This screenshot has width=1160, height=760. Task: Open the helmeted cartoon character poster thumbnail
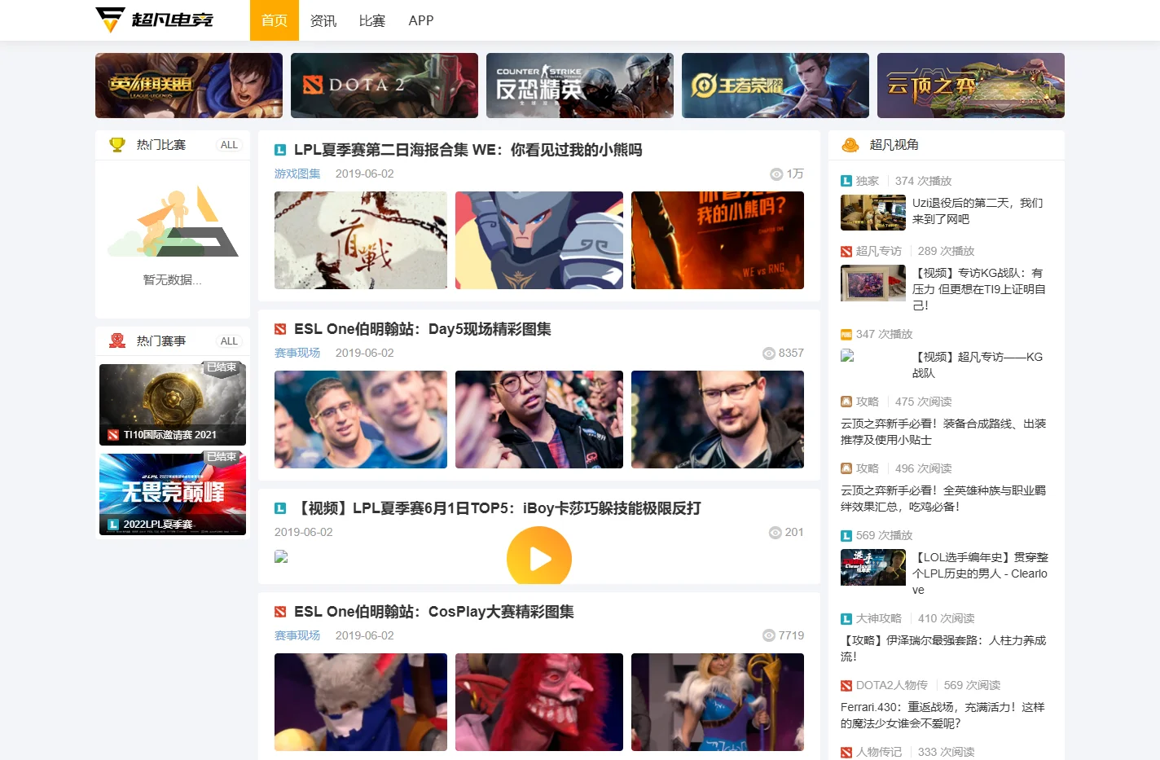coord(539,240)
